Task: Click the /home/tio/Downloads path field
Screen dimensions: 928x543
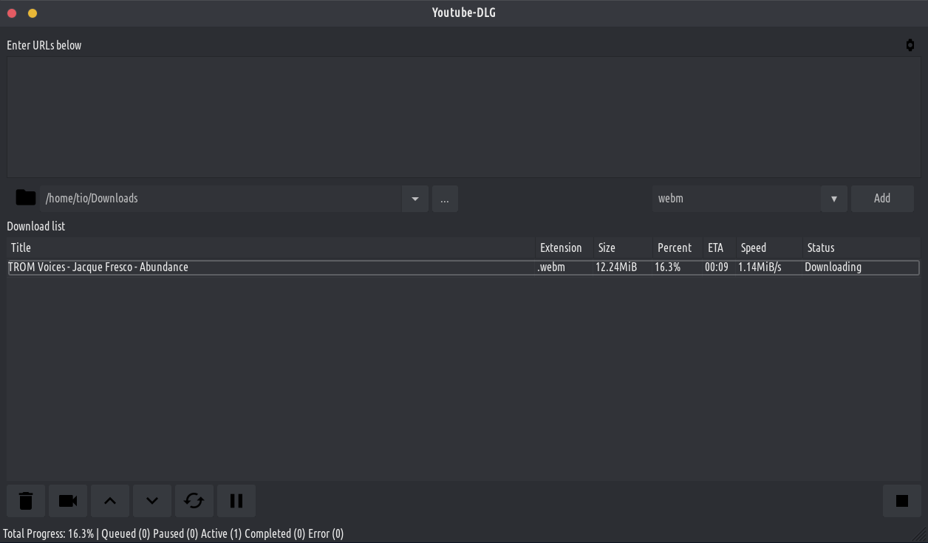Action: click(222, 199)
